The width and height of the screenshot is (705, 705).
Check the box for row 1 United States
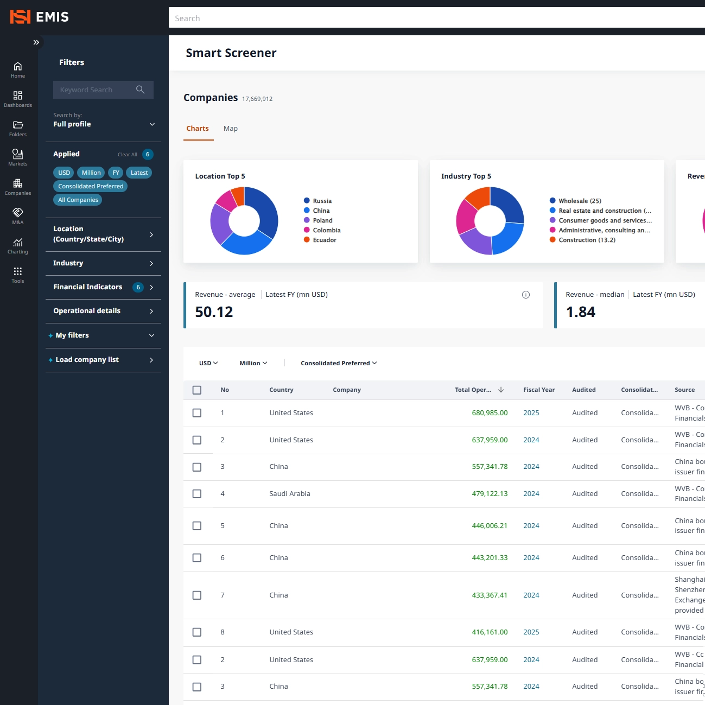click(197, 413)
